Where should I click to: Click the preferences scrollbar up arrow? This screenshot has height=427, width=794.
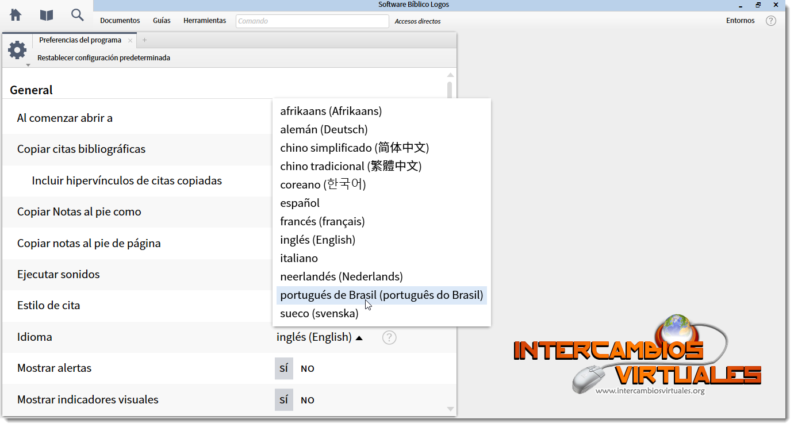450,75
